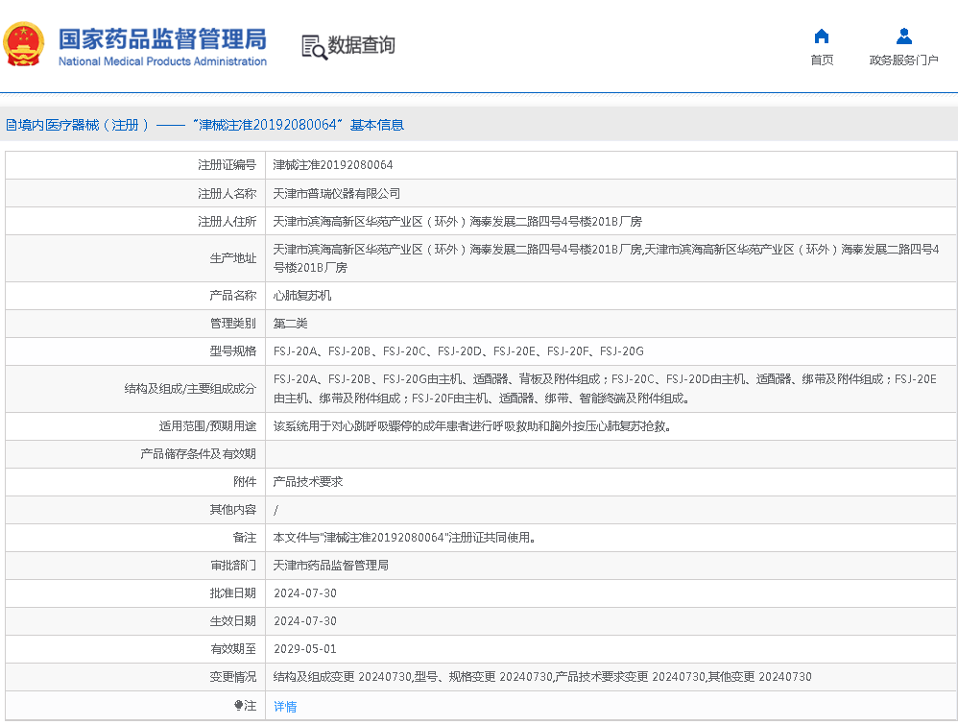Go to 政务服务门户 portal link

(x=903, y=60)
